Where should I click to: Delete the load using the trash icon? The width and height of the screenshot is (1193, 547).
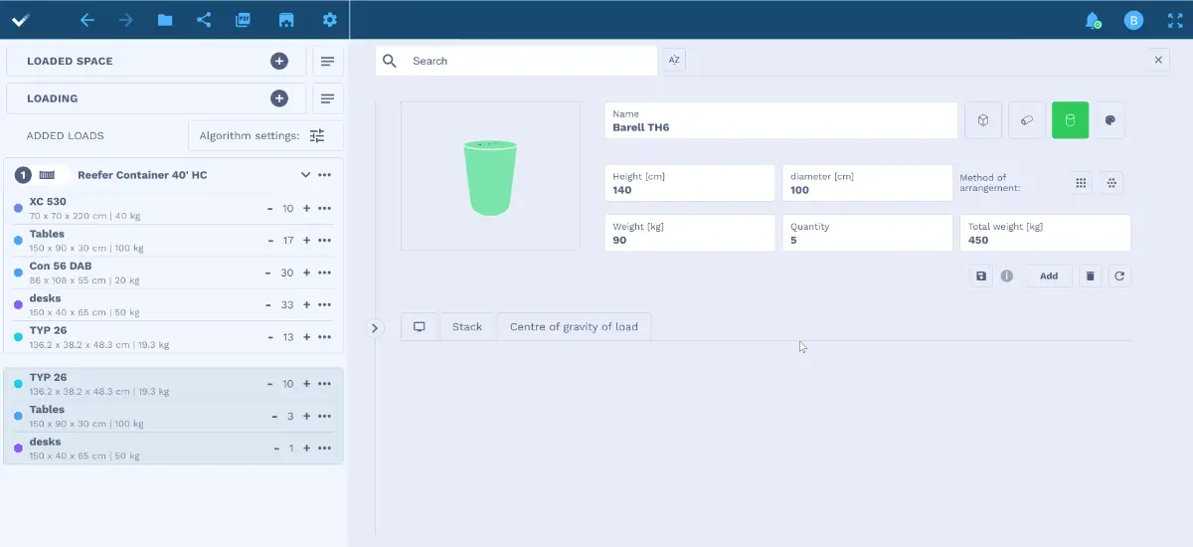coord(1090,275)
